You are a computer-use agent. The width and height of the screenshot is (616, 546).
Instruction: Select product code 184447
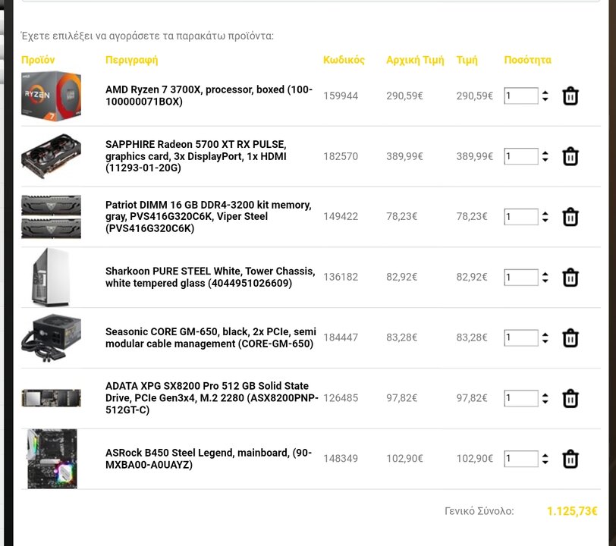click(x=341, y=337)
